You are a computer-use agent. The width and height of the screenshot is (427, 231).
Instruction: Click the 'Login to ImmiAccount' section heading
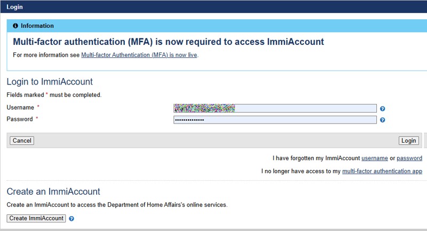50,82
